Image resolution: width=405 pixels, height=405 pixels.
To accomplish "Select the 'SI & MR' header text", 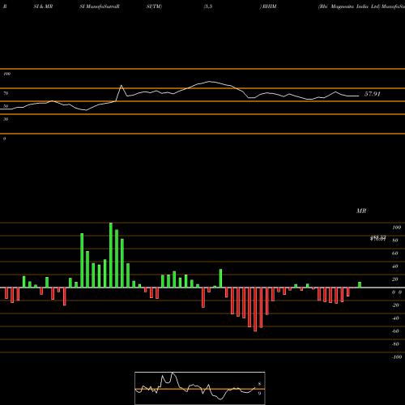I will (43, 6).
